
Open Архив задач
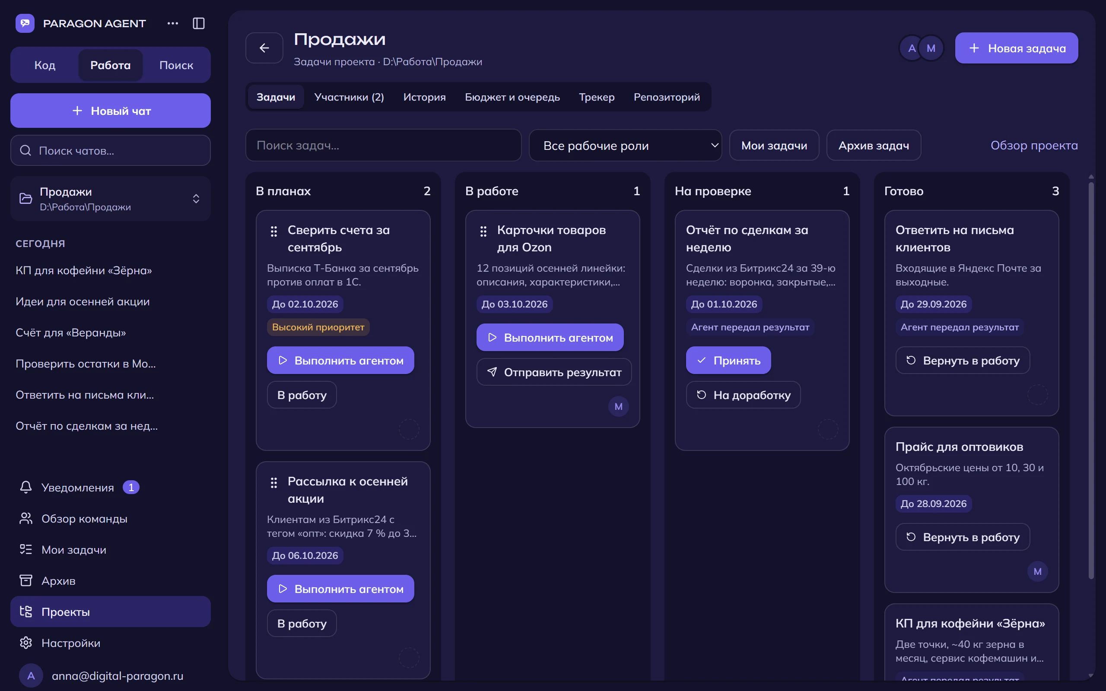pyautogui.click(x=874, y=146)
